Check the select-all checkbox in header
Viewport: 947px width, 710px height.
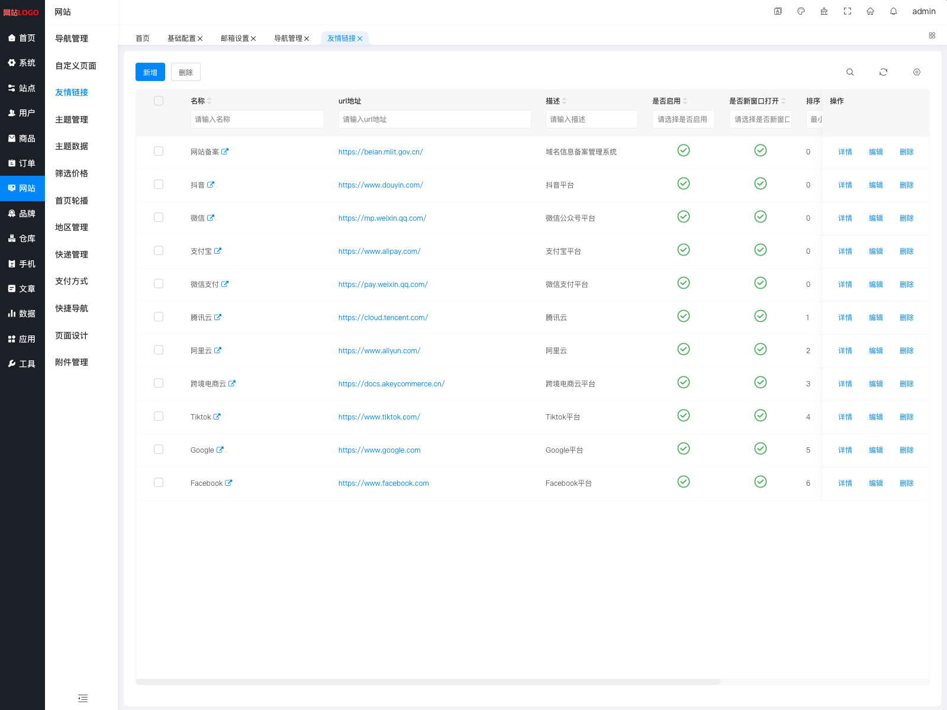coord(159,101)
